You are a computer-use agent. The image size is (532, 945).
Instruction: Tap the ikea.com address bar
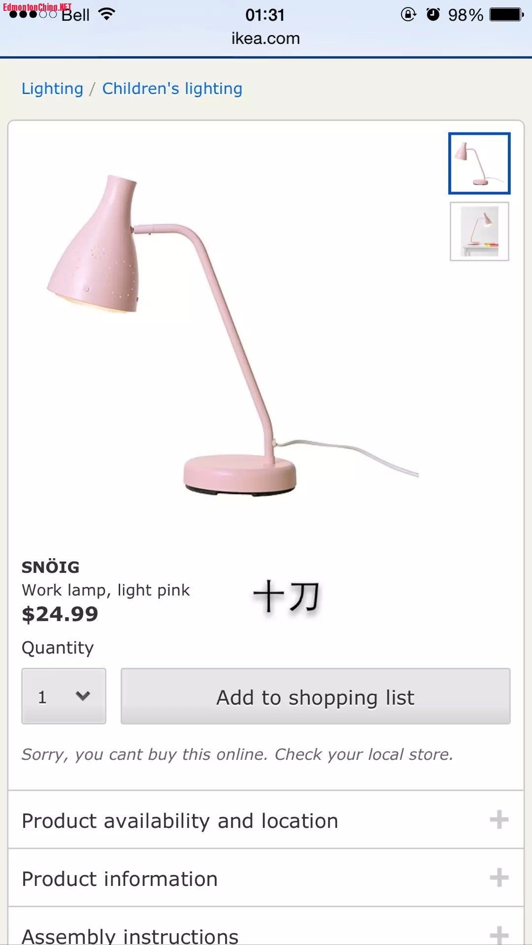[266, 38]
